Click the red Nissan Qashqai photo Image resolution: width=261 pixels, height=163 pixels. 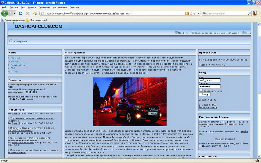click(x=130, y=102)
